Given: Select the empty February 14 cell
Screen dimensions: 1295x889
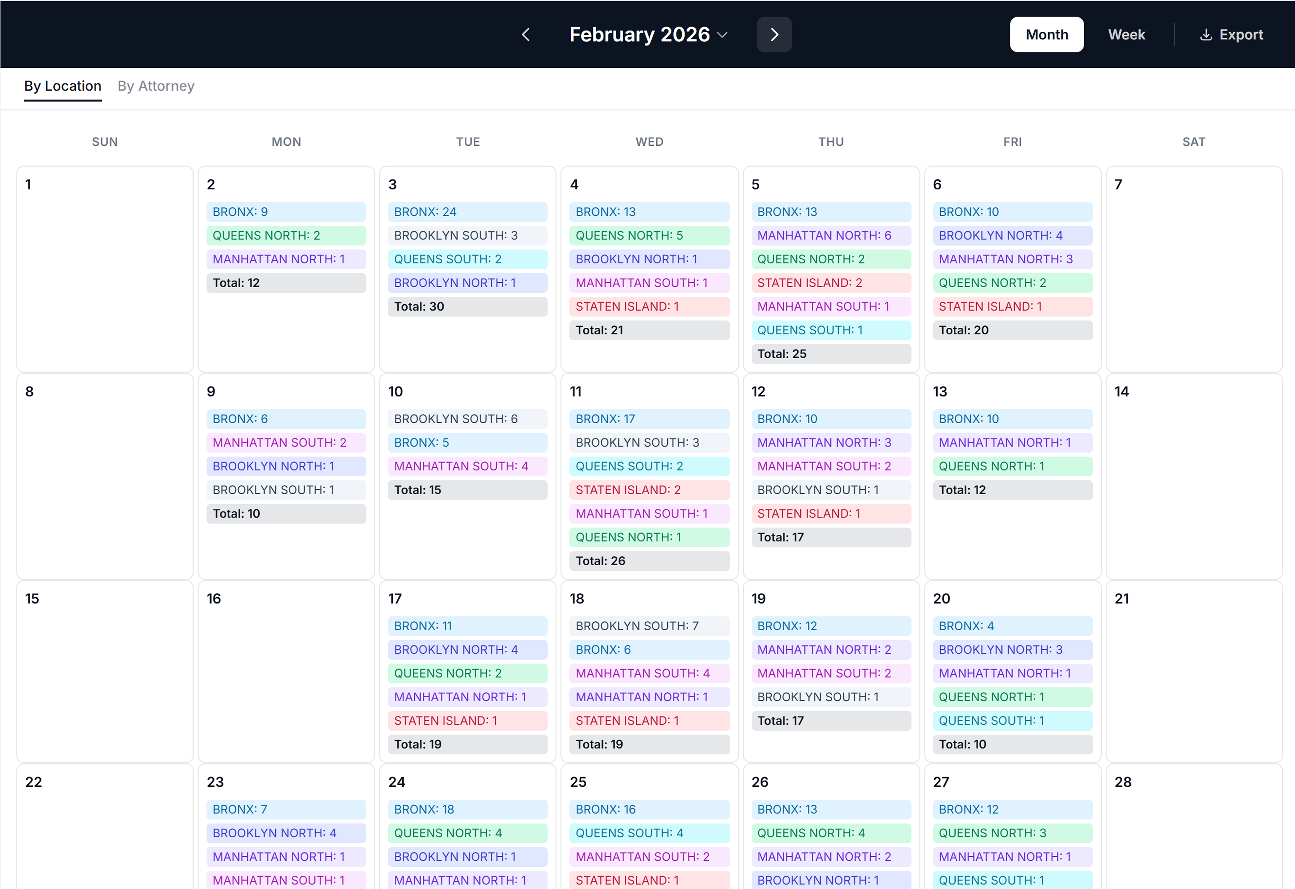Looking at the screenshot, I should [x=1194, y=477].
